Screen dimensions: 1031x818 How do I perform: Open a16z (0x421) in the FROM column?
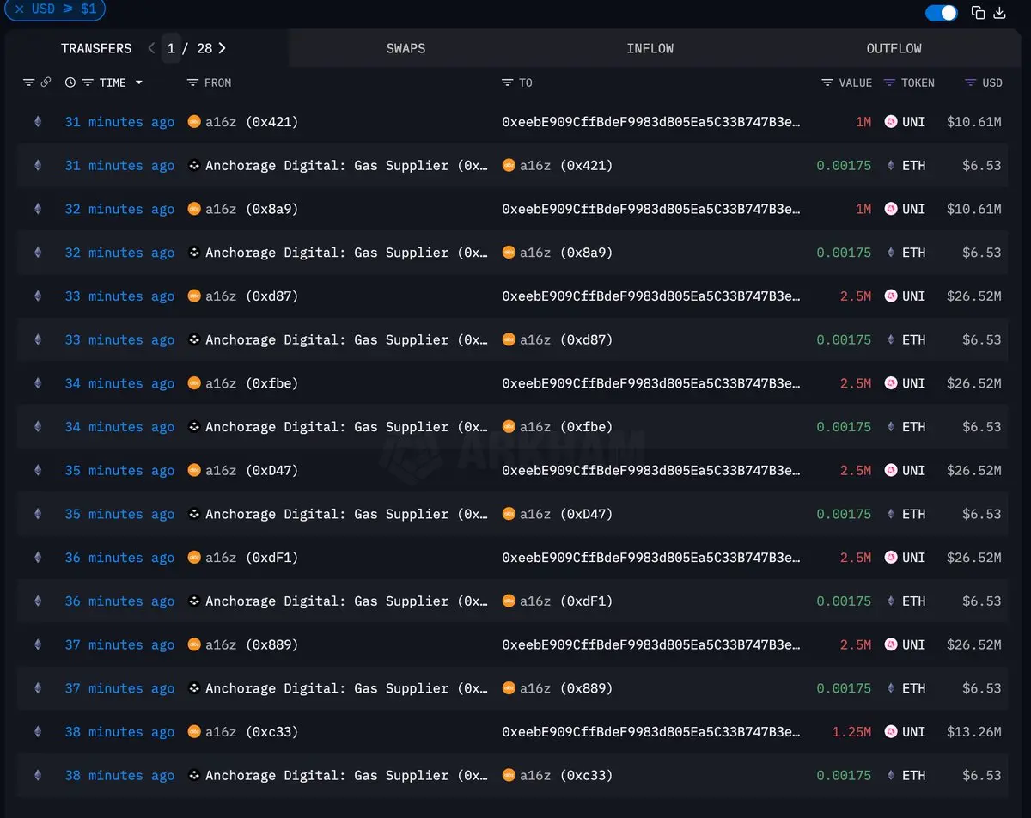pyautogui.click(x=252, y=122)
